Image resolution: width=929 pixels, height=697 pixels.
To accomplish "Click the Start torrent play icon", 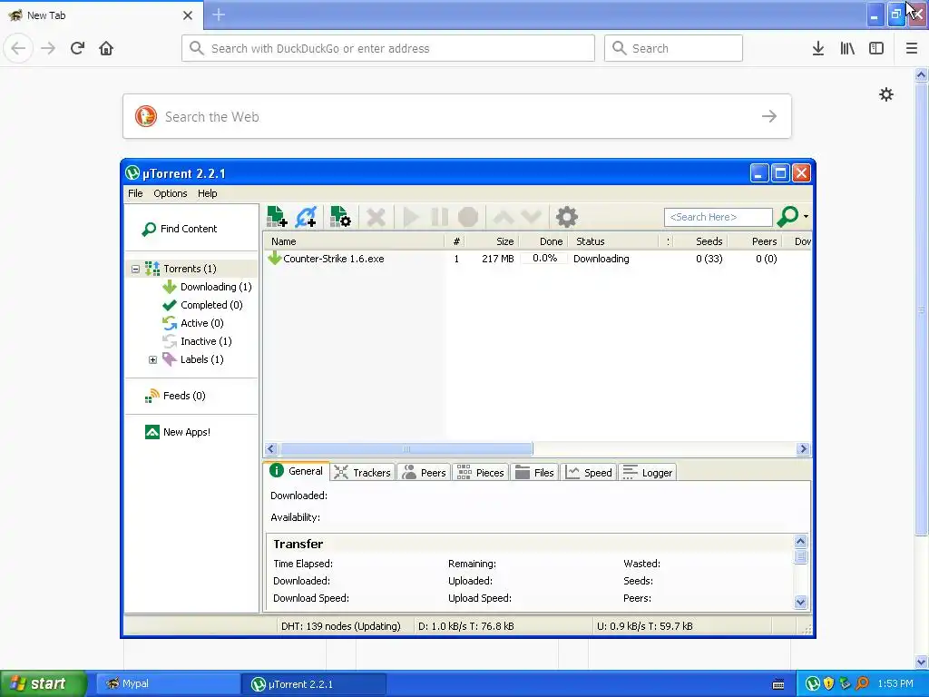I will point(411,217).
